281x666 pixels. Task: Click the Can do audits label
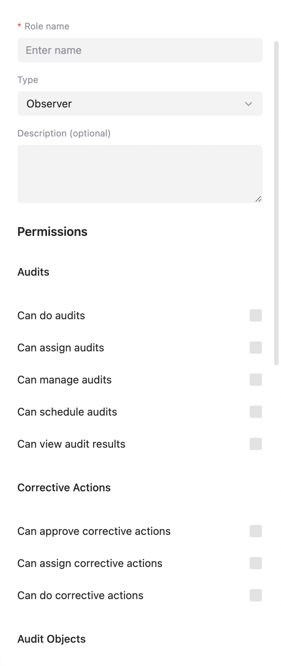click(51, 315)
